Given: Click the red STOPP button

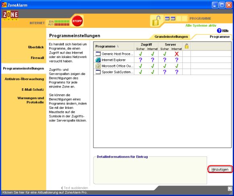Looking at the screenshot, I should point(77,21).
